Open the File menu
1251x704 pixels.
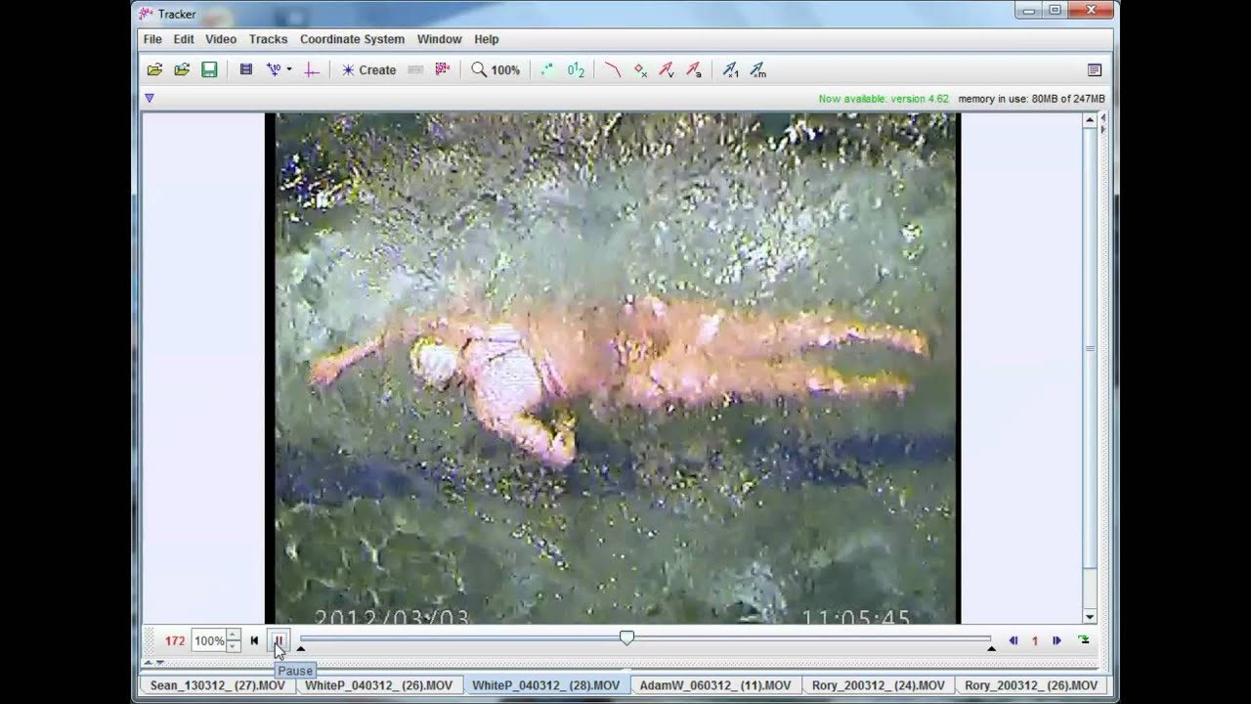(x=152, y=39)
